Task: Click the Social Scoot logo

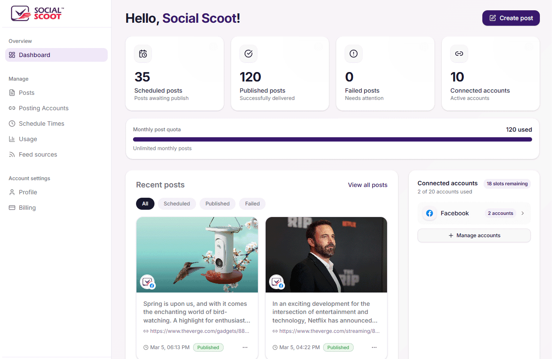Action: (x=38, y=13)
